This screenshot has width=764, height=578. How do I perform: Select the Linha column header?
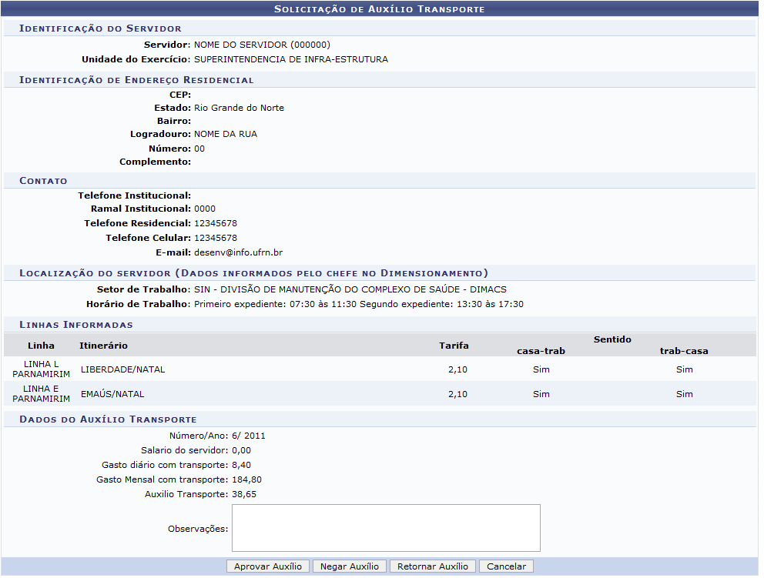[x=41, y=346]
